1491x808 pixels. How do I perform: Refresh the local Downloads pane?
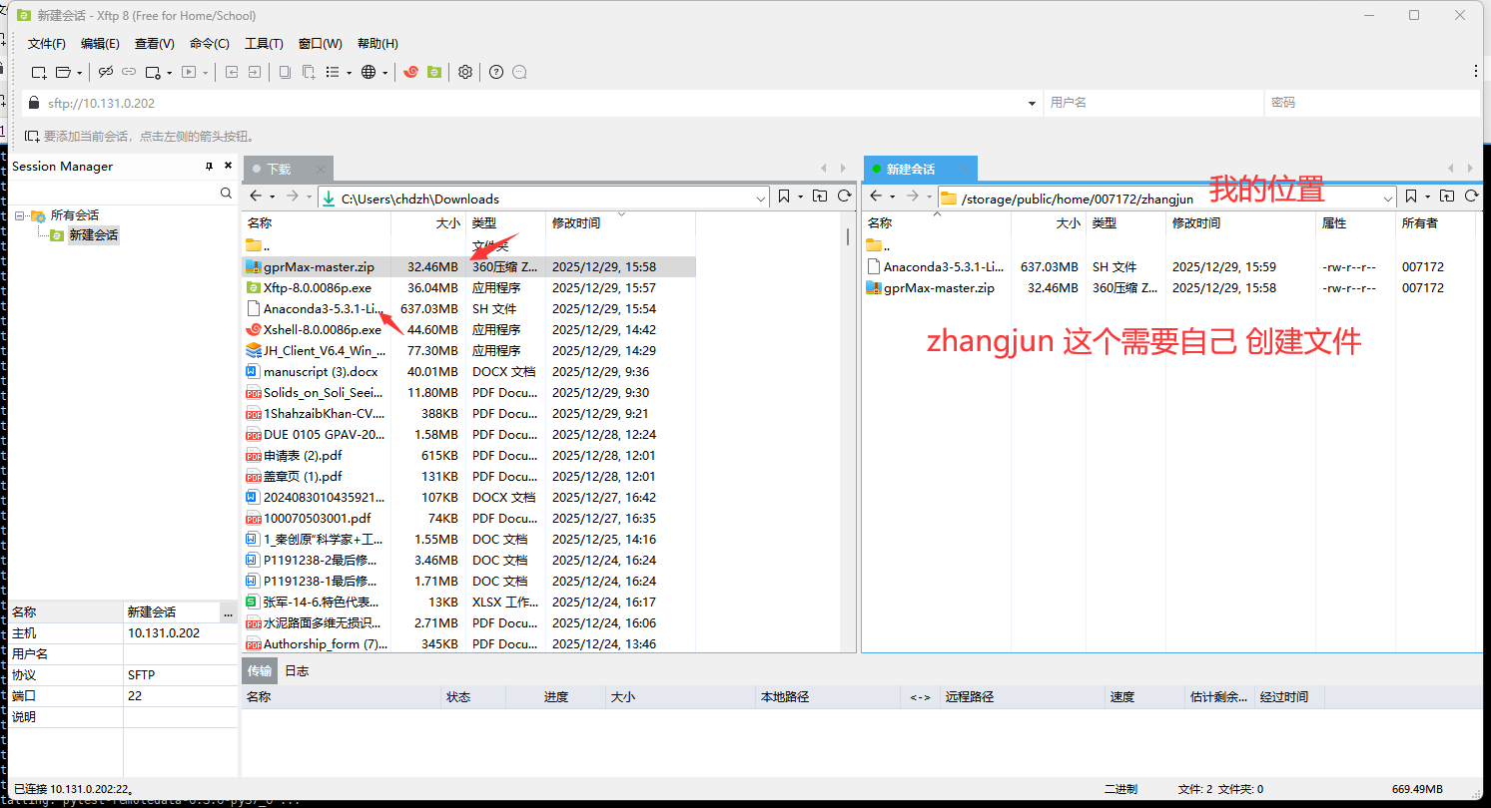[x=845, y=197]
